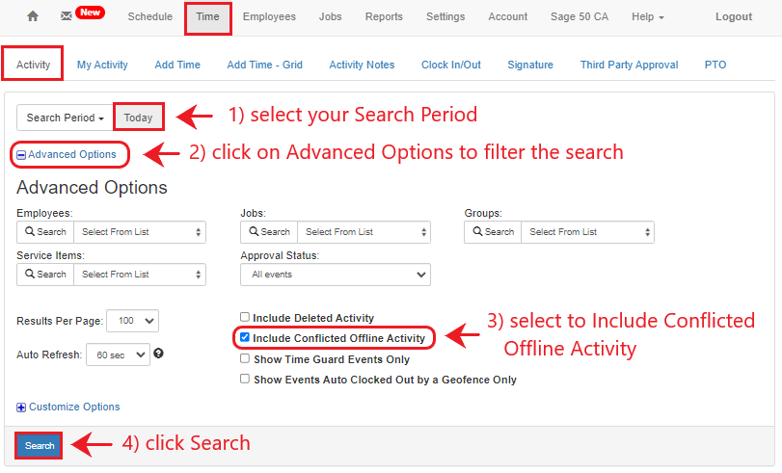Image resolution: width=782 pixels, height=473 pixels.
Task: Click the New badge near messages
Action: point(91,13)
